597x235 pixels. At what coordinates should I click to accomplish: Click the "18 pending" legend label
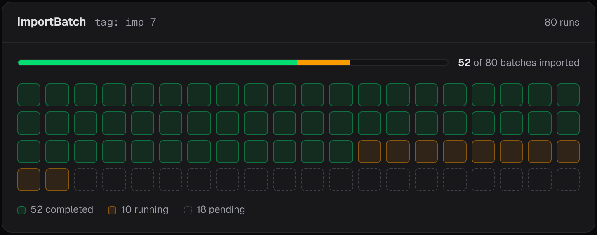pyautogui.click(x=221, y=209)
